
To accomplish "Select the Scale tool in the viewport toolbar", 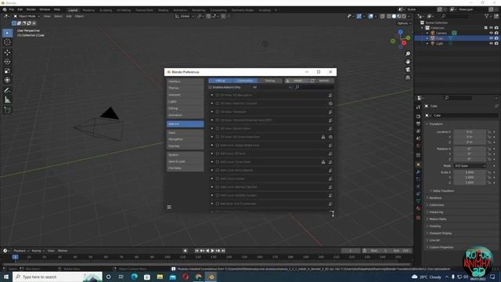I will 7,70.
